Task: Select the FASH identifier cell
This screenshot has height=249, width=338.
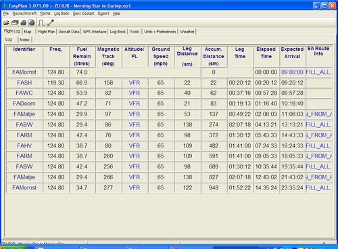Action: click(24, 83)
